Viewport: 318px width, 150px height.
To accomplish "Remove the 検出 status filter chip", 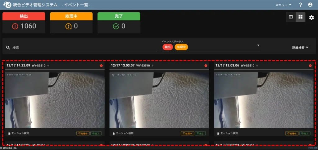I will pos(167,47).
